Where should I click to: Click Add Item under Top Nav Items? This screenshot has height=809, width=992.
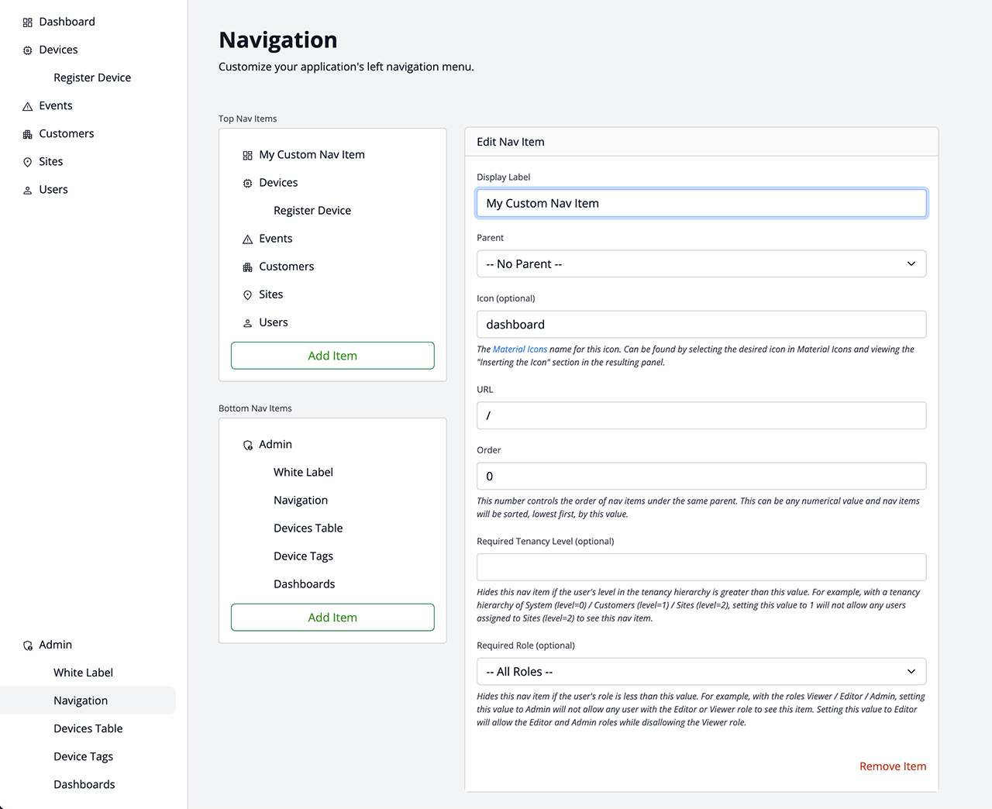click(332, 356)
